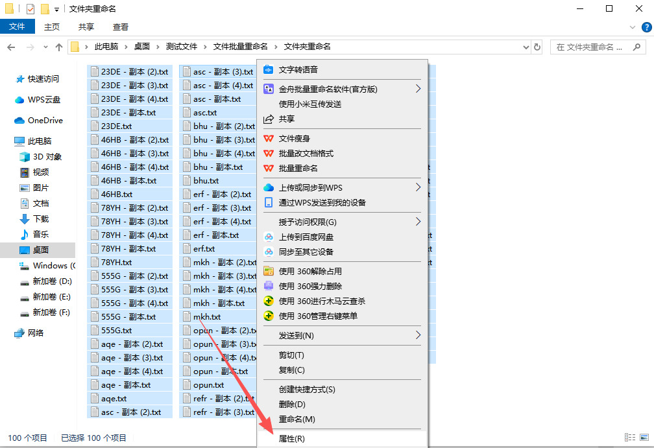Screen dimensions: 654x448
Task: Click the 360 木马云查杀 shield icon
Action: 268,301
